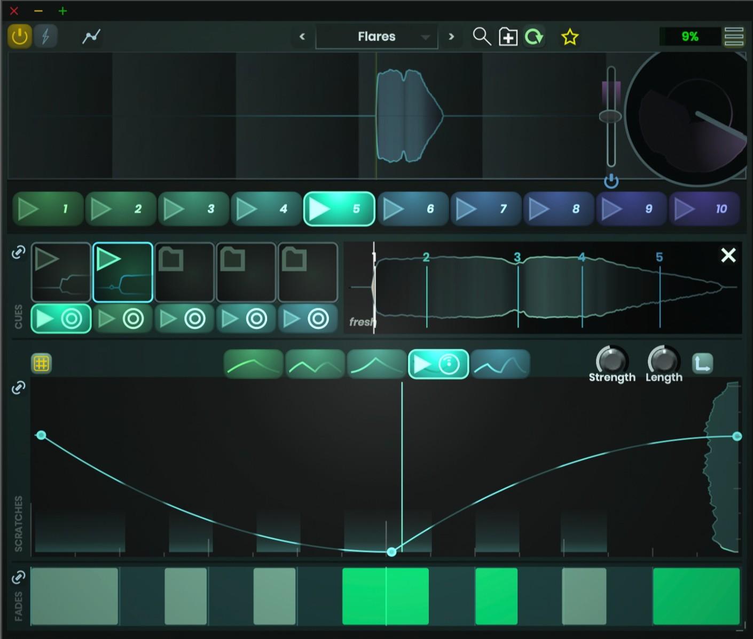Select sample pad 5
Image resolution: width=753 pixels, height=639 pixels.
[339, 209]
